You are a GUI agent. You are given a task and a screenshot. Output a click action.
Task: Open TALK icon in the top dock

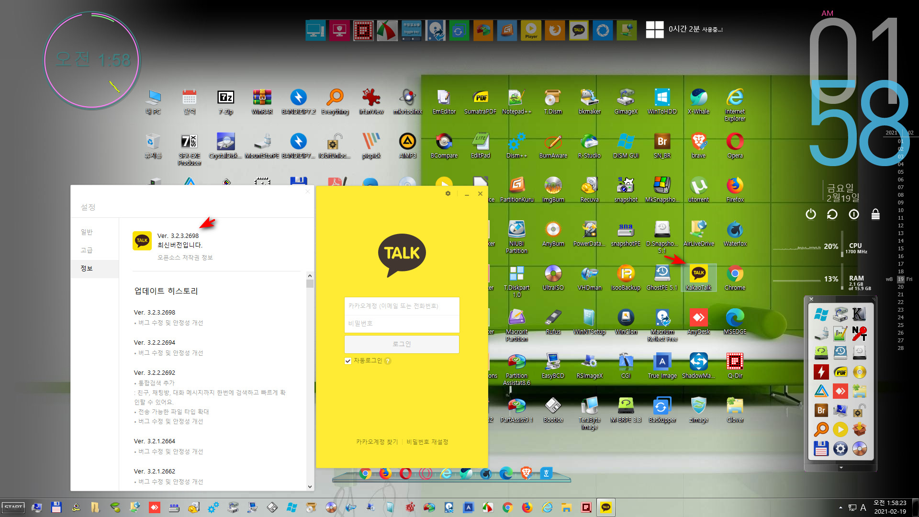579,30
